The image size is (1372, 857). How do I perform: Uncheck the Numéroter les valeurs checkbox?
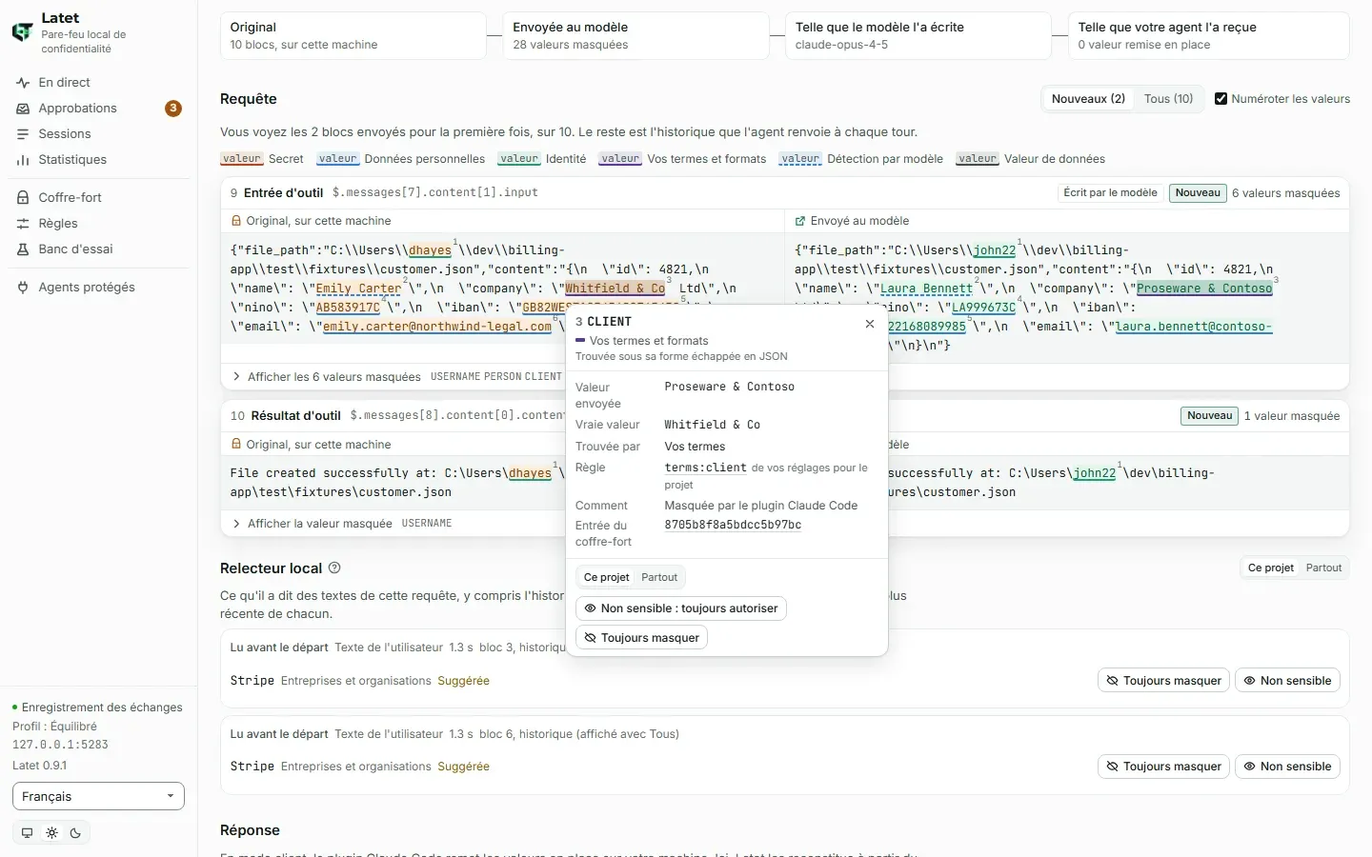1221,99
